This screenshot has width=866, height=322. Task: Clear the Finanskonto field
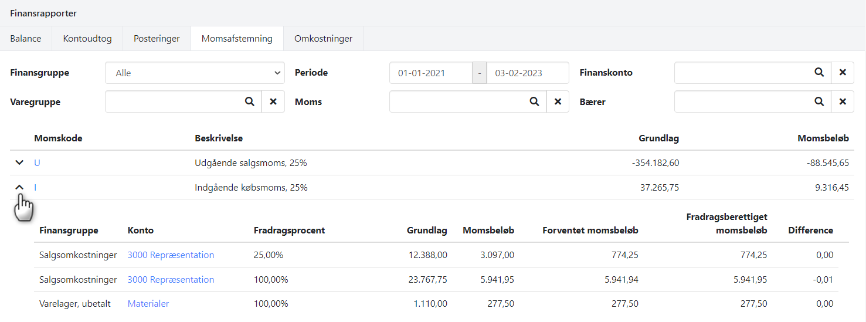[843, 73]
